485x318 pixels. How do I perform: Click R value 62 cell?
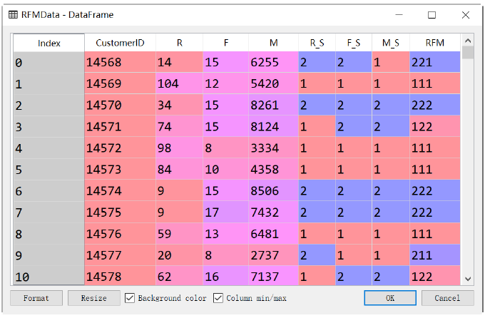[x=180, y=276]
